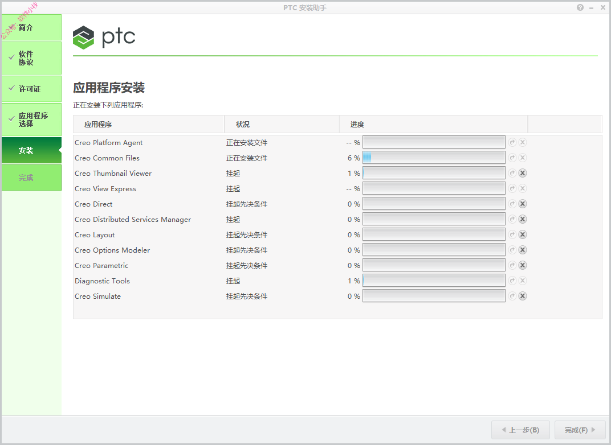
Task: Click the cancel X icon for Creo Platform Agent
Action: click(x=523, y=142)
